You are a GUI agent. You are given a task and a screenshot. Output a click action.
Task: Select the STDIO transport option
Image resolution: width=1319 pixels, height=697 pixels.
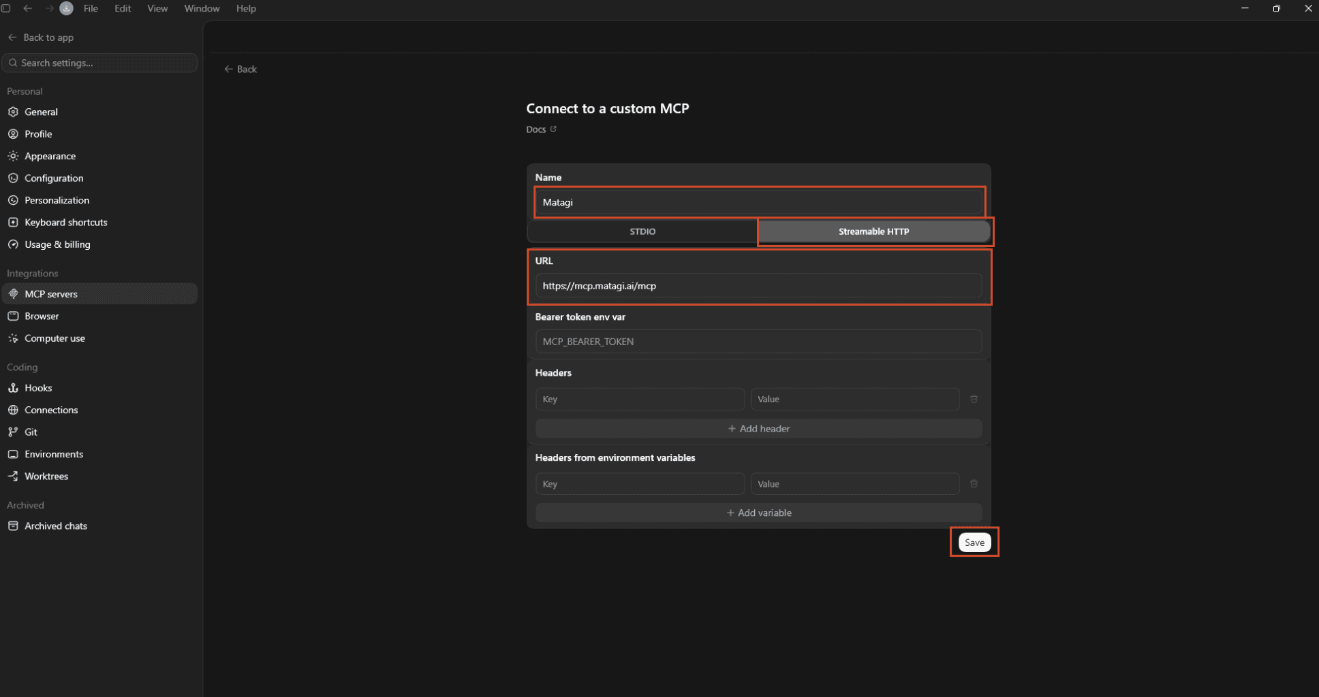(x=642, y=231)
